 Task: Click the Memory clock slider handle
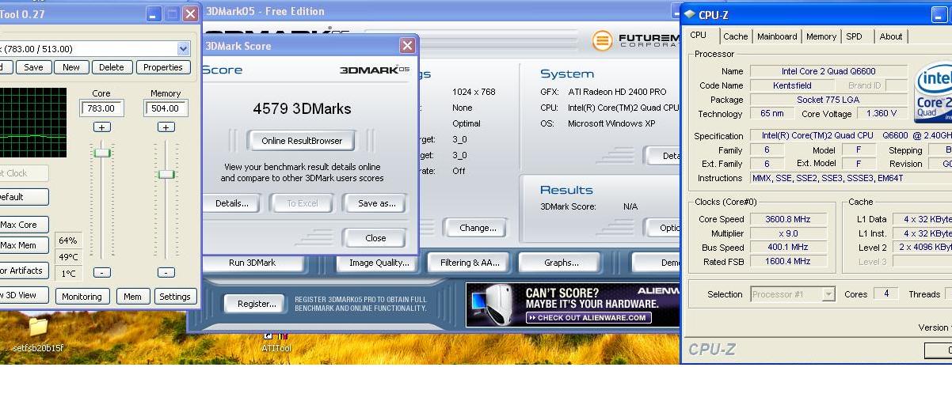click(x=166, y=174)
